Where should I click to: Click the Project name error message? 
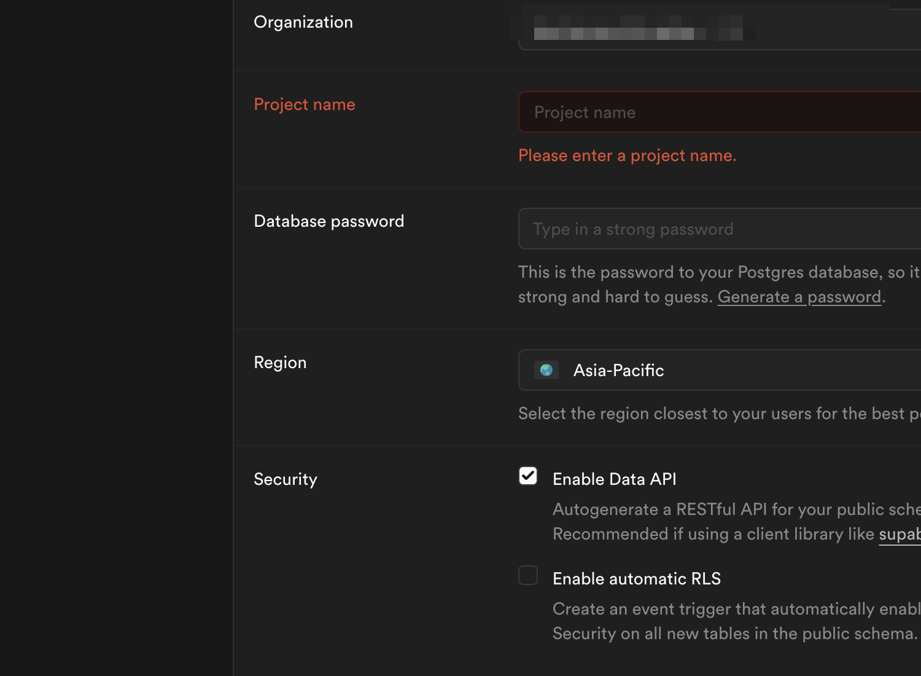(x=627, y=155)
